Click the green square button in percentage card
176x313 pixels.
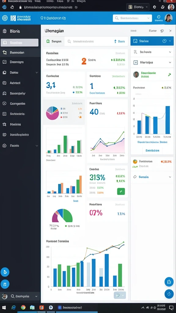point(121,191)
